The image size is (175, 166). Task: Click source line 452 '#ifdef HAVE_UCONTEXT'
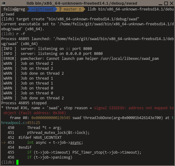[x=40, y=138]
